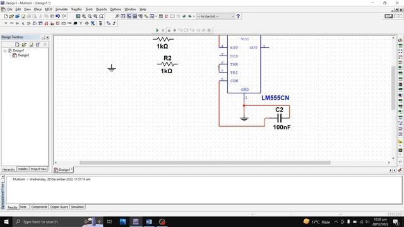
Task: Click the New file icon in the Design Toolbox
Action: click(17, 45)
